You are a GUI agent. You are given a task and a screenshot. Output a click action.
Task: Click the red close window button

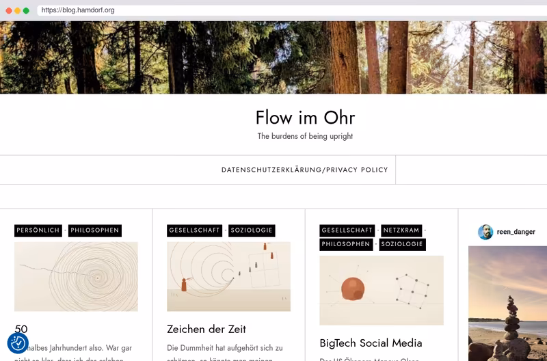pyautogui.click(x=9, y=10)
